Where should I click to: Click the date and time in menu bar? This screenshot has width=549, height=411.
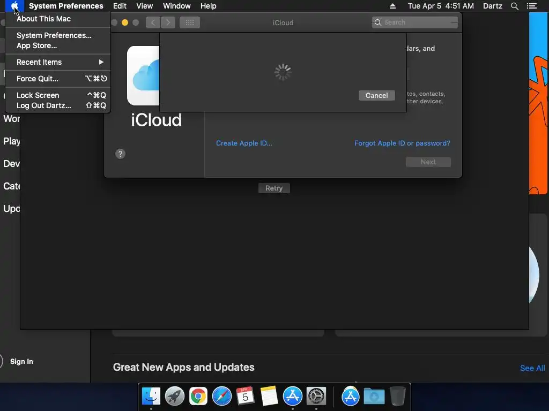pyautogui.click(x=441, y=6)
